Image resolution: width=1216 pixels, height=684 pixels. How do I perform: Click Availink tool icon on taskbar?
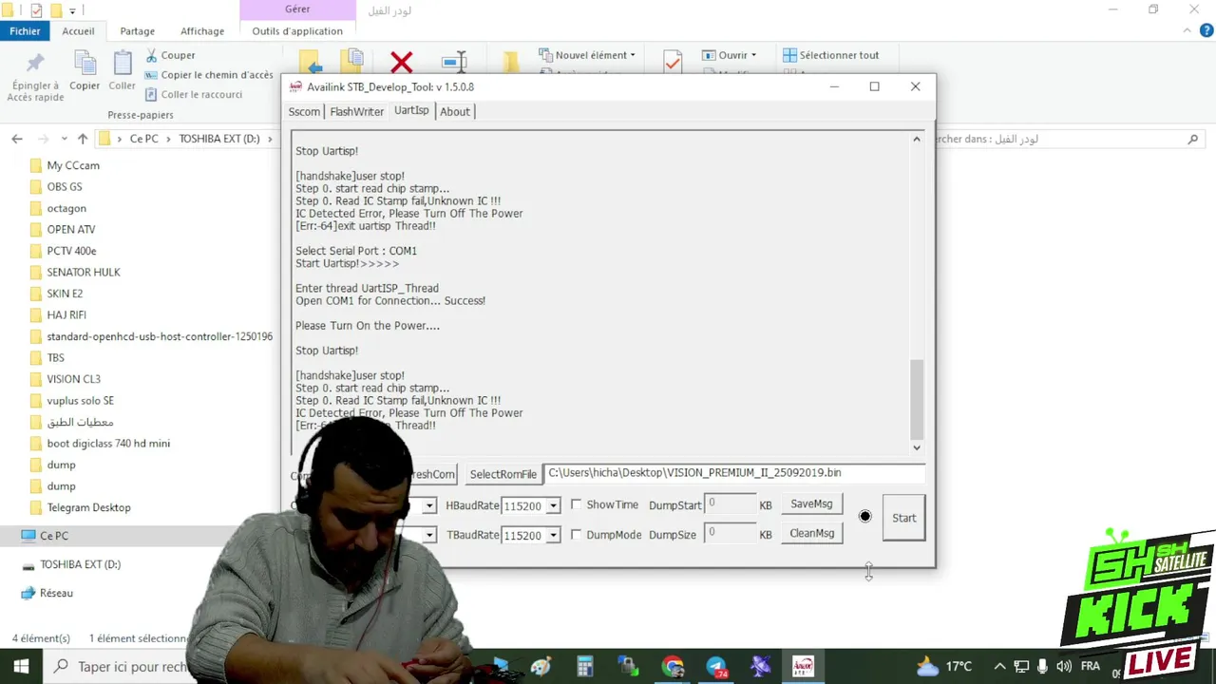(x=804, y=666)
